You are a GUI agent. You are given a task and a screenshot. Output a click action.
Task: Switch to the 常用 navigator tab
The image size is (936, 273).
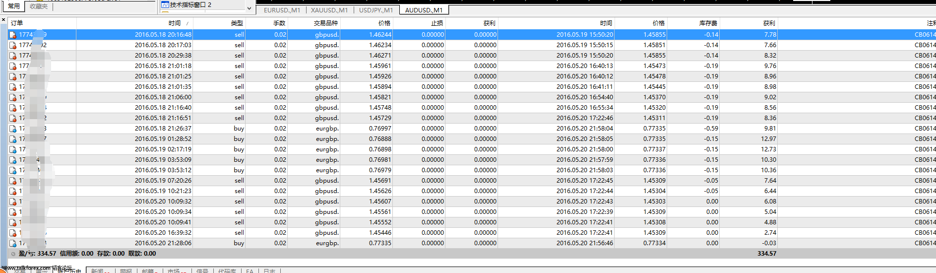click(x=14, y=6)
